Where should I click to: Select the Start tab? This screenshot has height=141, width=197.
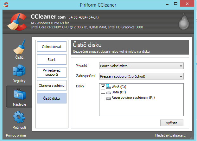coord(52,60)
